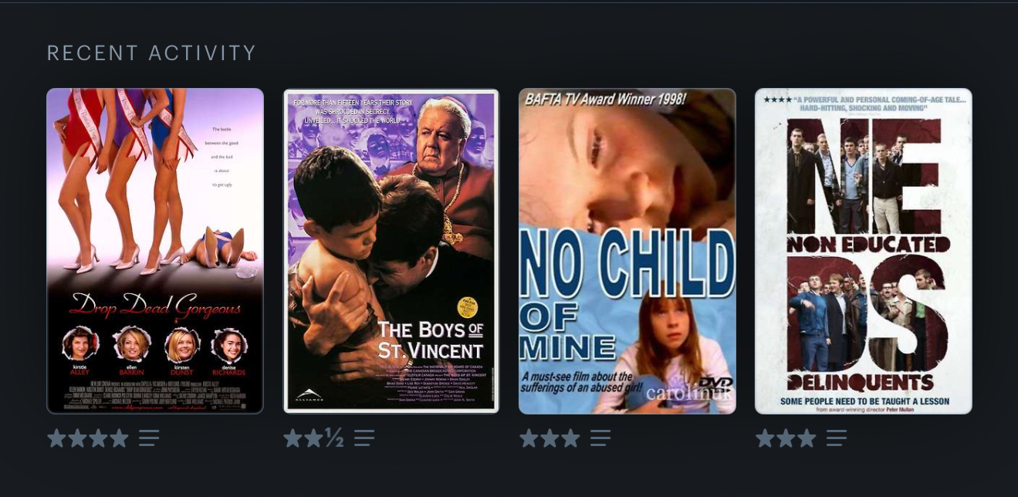Open The Boys of St. Vincent poster
Screen dimensions: 1018x497
coord(391,251)
